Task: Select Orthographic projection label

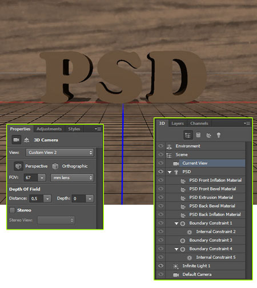Action: click(75, 166)
